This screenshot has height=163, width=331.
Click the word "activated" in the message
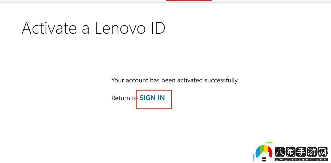tap(189, 80)
